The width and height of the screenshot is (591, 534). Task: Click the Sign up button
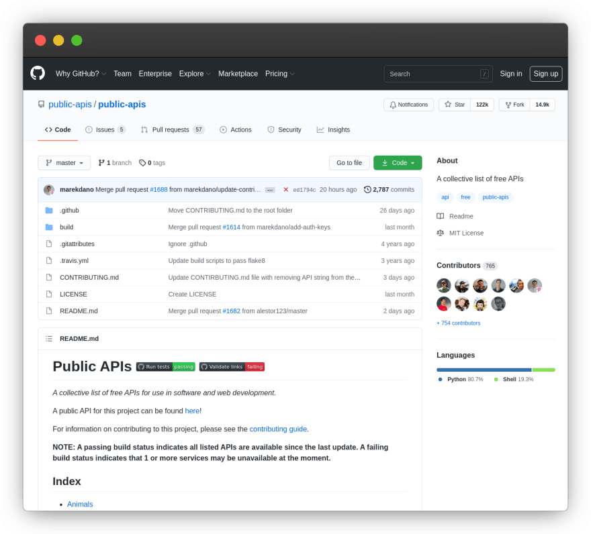pyautogui.click(x=546, y=74)
